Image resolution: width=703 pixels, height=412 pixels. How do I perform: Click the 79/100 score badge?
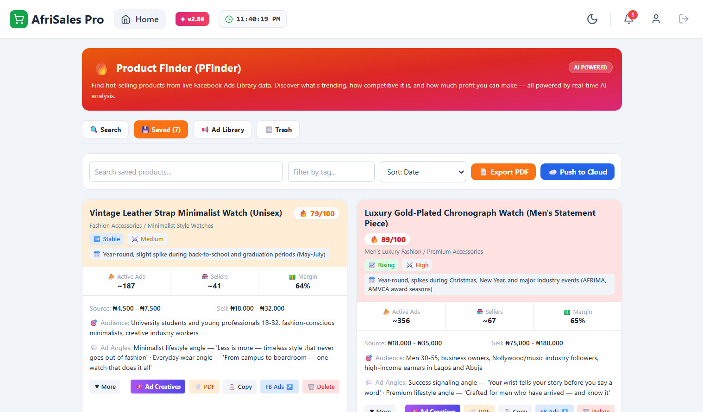[x=317, y=213]
